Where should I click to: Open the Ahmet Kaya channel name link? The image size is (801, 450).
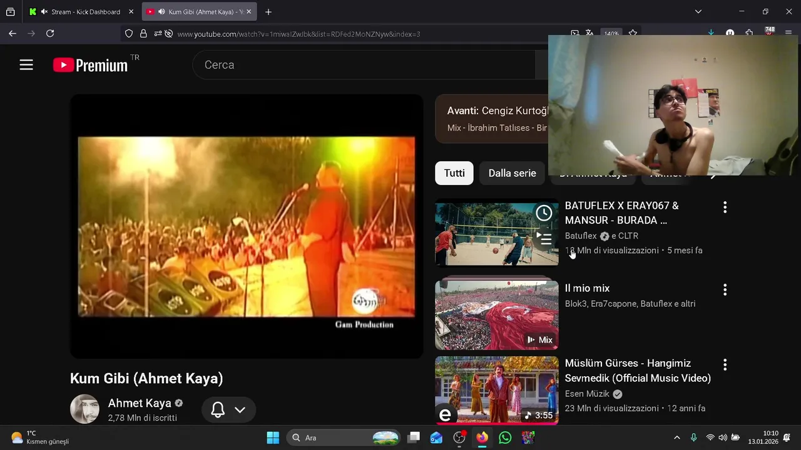(140, 403)
